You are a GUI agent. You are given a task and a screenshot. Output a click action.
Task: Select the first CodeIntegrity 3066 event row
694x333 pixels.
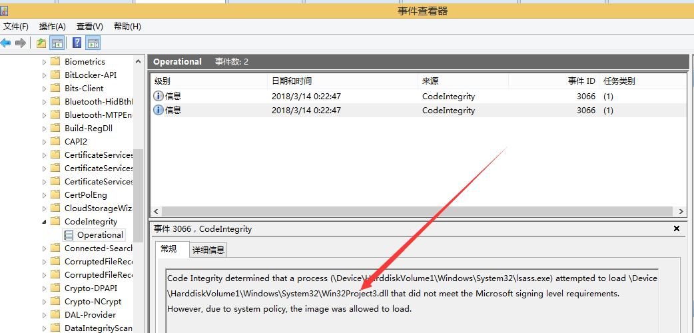419,96
